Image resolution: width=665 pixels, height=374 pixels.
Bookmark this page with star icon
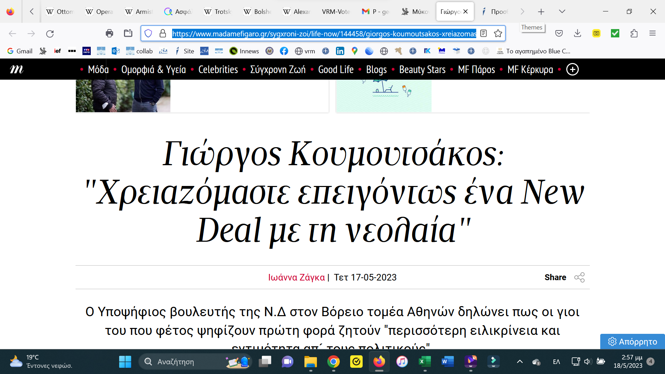coord(498,33)
